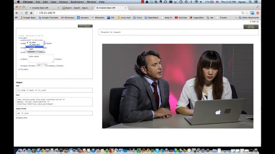Click the input textarea containing show version
This screenshot has width=275, height=154.
point(41,59)
